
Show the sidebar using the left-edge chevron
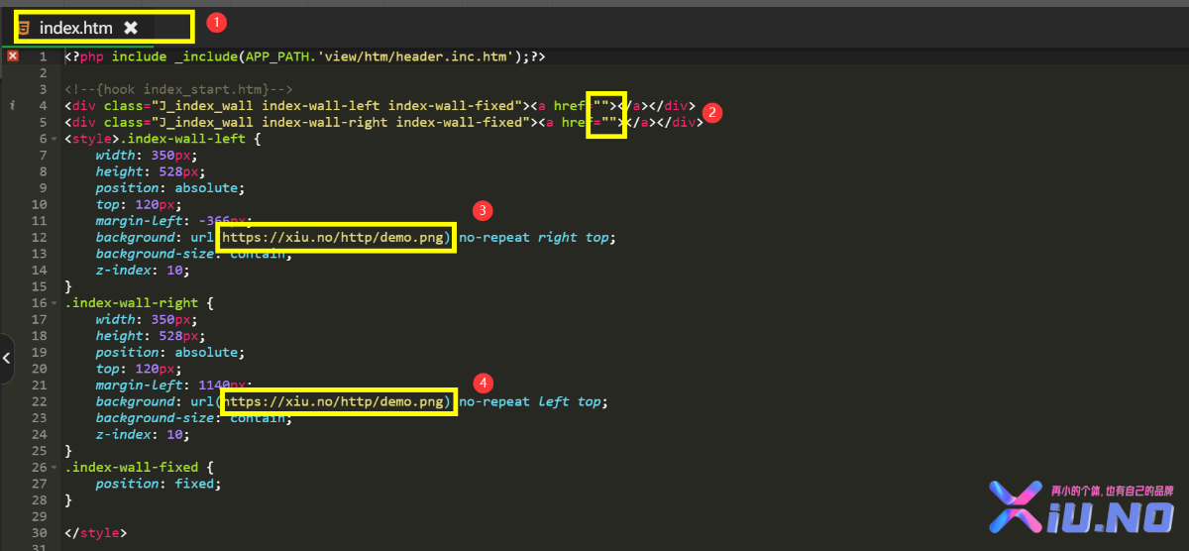coord(6,359)
